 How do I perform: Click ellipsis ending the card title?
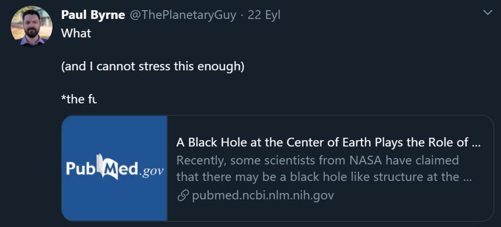pos(476,142)
